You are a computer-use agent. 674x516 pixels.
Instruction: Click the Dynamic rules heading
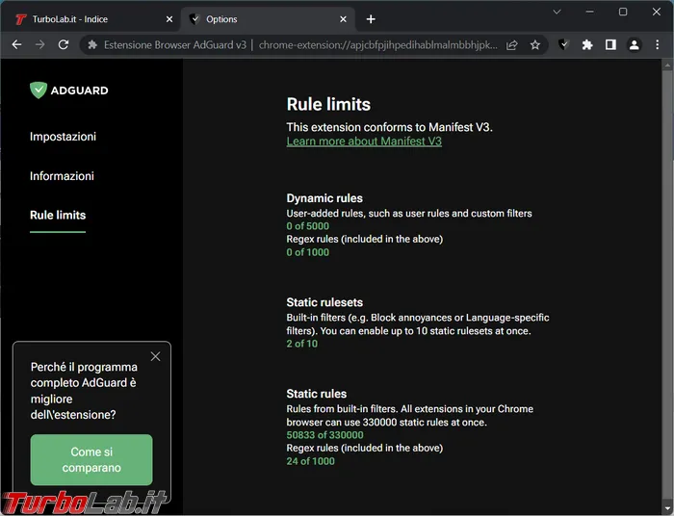[324, 198]
